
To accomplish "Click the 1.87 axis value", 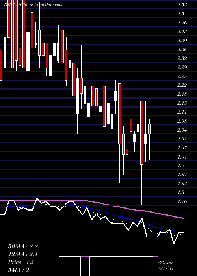I will 182,174.
